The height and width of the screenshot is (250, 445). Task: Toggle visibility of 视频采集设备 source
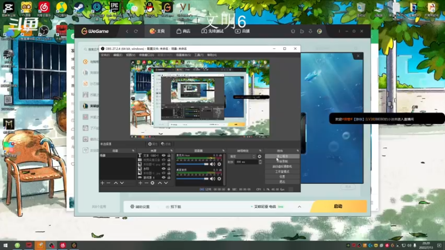click(164, 160)
